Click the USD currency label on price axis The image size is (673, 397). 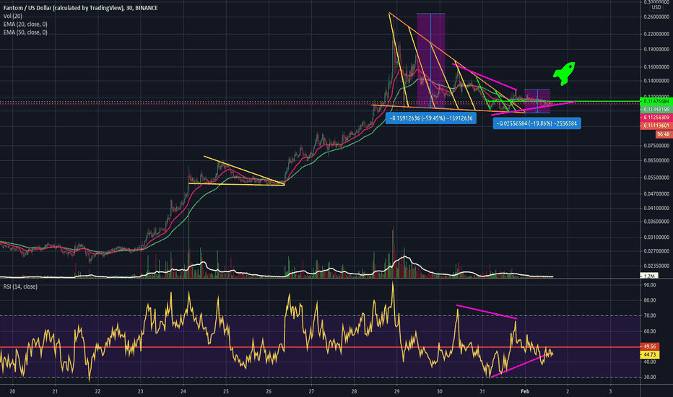[656, 7]
